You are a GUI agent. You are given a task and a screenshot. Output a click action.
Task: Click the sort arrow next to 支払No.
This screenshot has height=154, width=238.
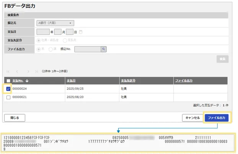point(27,81)
